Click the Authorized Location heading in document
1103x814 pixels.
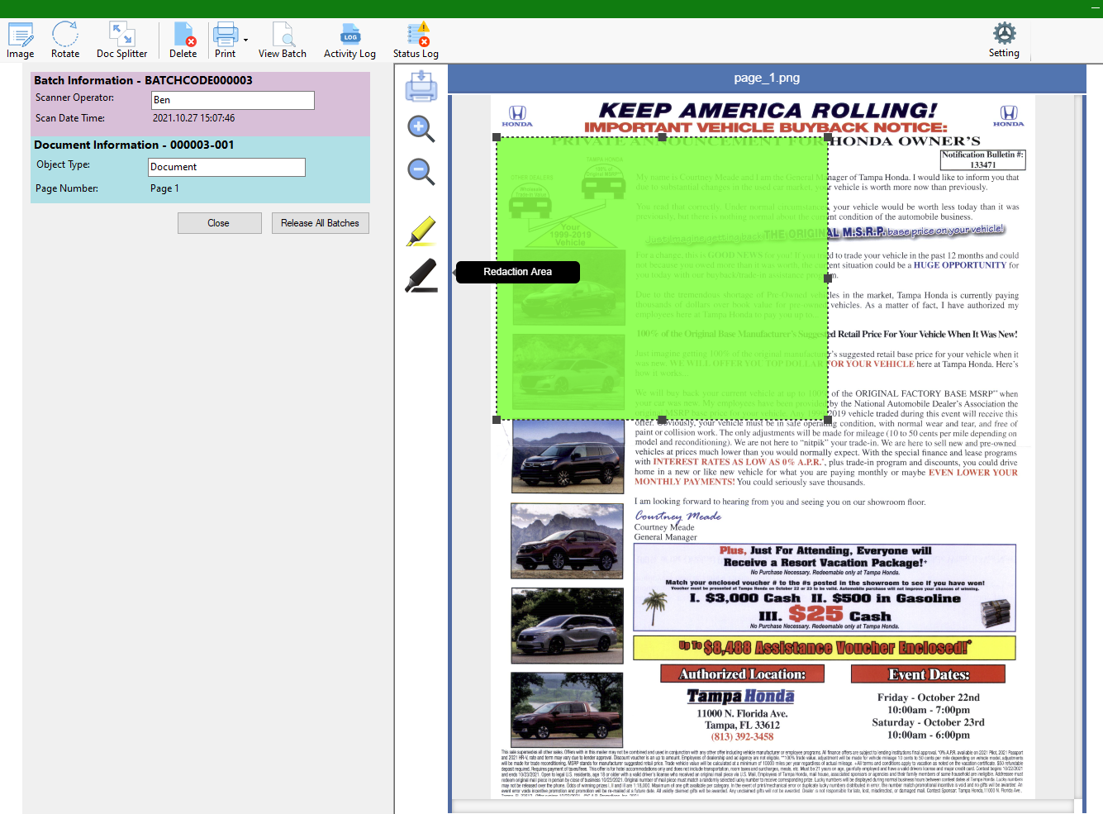[743, 674]
